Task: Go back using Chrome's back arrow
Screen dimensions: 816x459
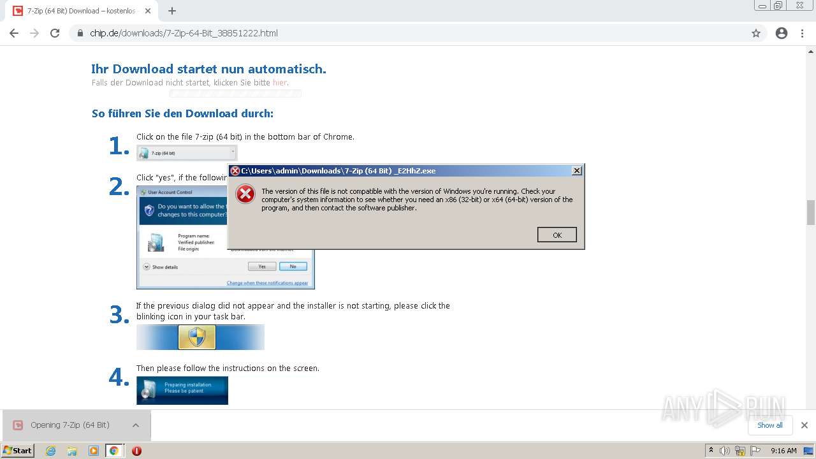Action: 14,33
